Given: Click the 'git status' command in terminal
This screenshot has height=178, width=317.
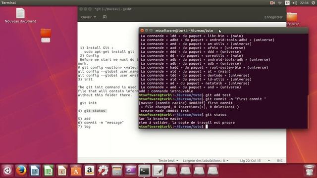Looking at the screenshot, I should pos(216,115).
